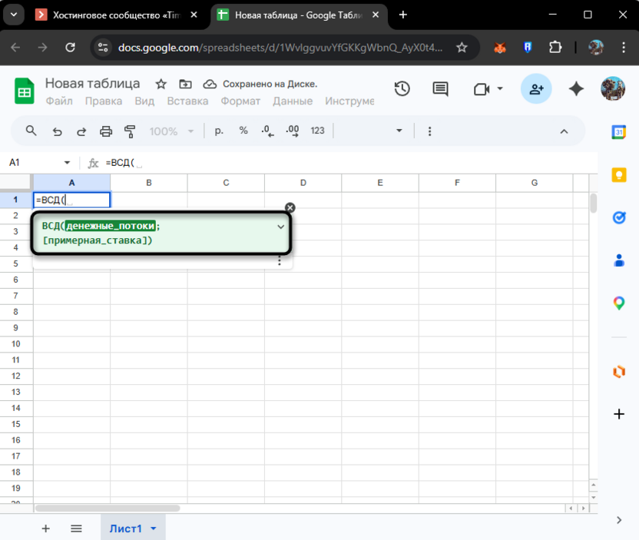This screenshot has height=540, width=639.
Task: Open the name box dropdown arrow
Action: tap(67, 163)
